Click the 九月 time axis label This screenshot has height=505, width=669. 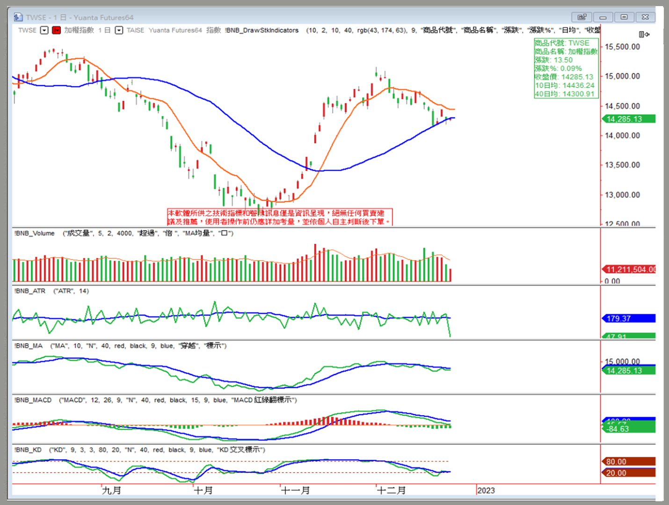tap(111, 490)
